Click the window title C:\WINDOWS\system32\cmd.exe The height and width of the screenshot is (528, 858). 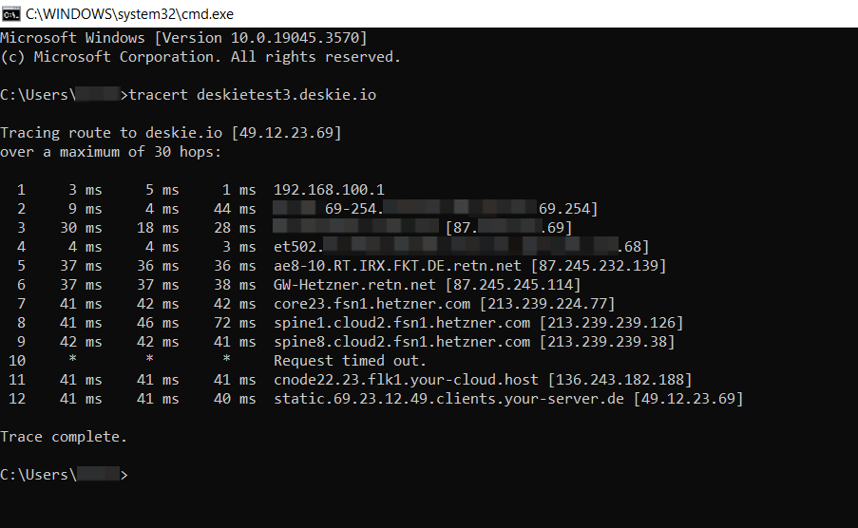pyautogui.click(x=129, y=13)
